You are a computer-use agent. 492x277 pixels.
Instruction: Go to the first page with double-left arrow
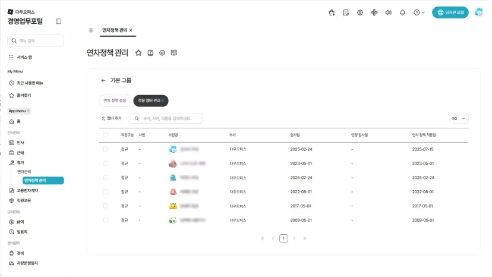(x=262, y=239)
